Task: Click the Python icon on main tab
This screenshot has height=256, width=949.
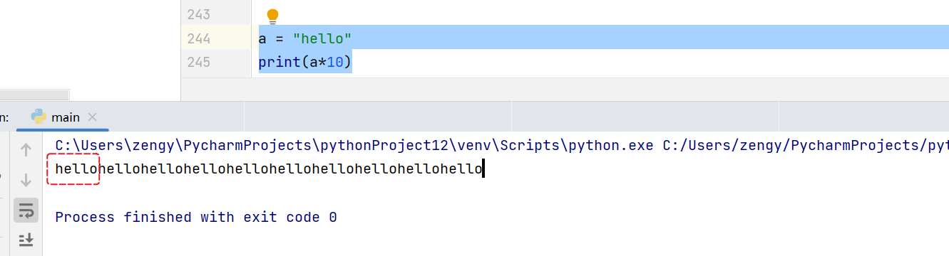Action: pos(39,117)
